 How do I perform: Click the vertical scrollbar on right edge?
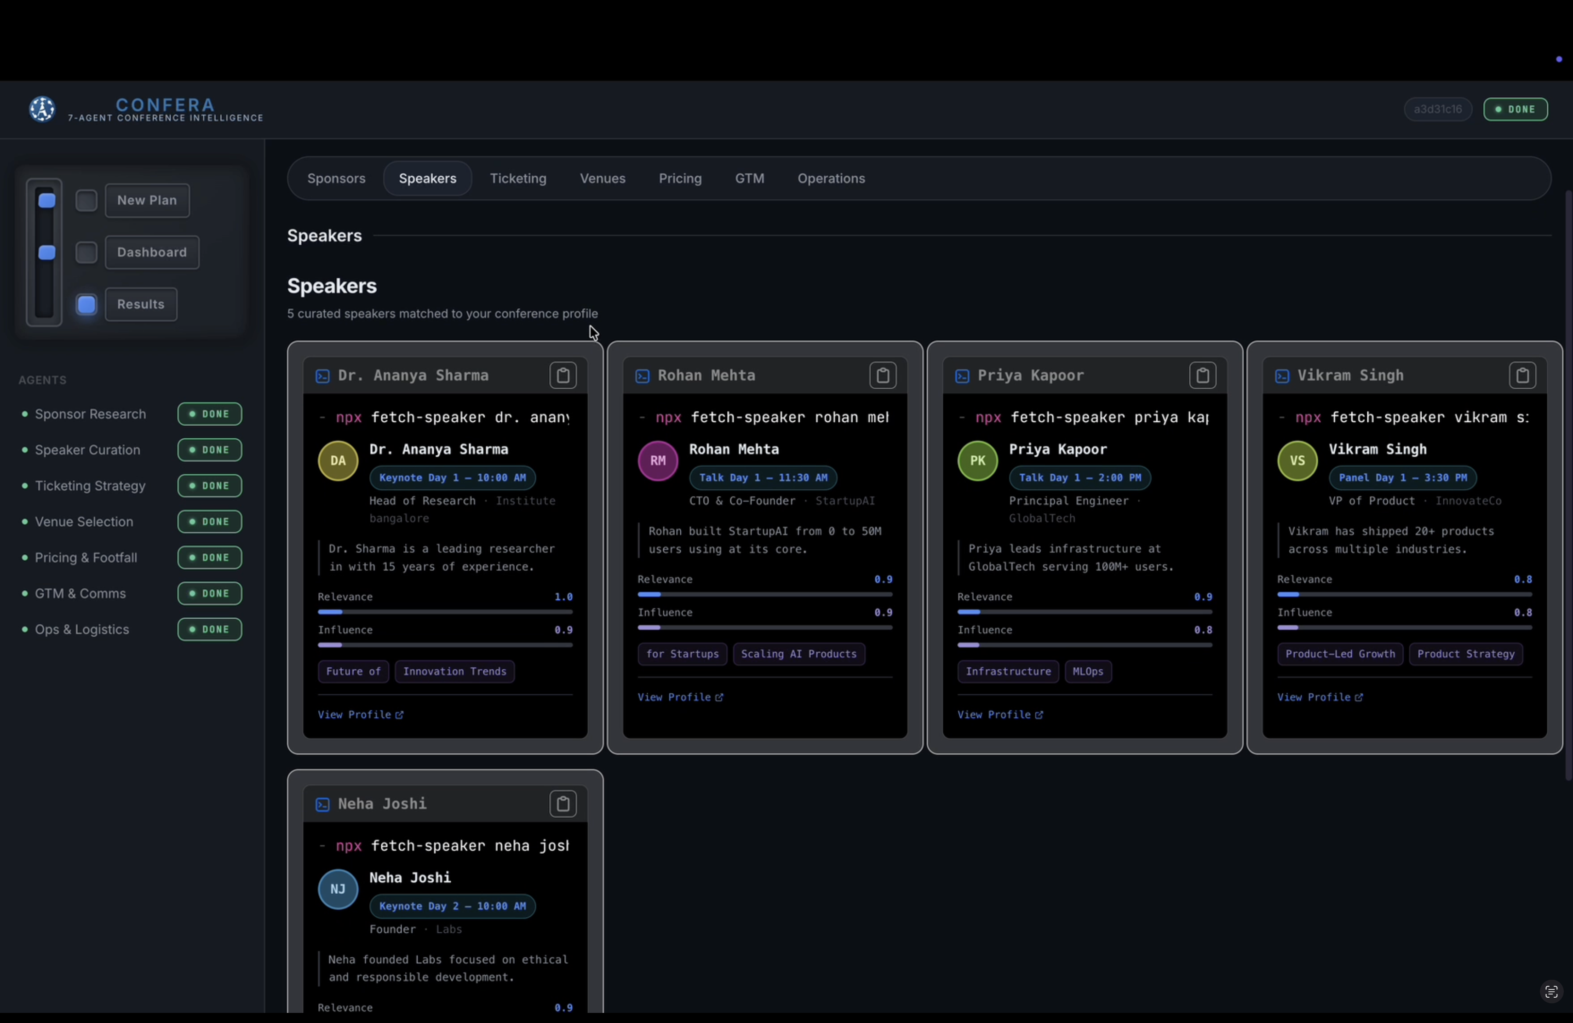pyautogui.click(x=1568, y=486)
